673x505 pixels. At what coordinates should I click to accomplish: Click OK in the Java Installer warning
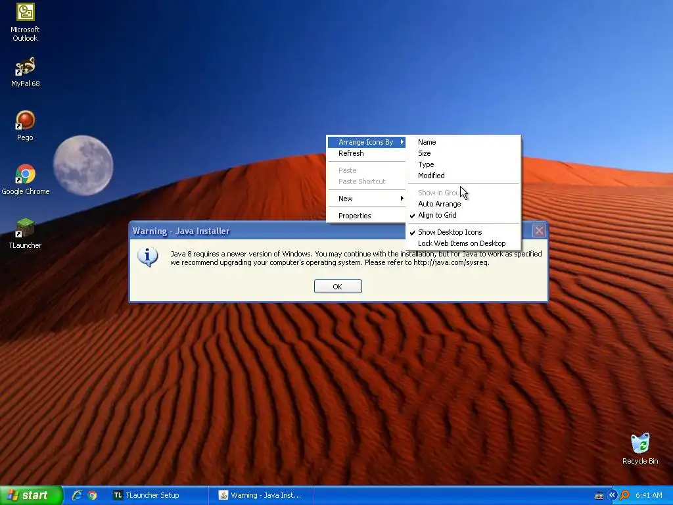coord(338,287)
